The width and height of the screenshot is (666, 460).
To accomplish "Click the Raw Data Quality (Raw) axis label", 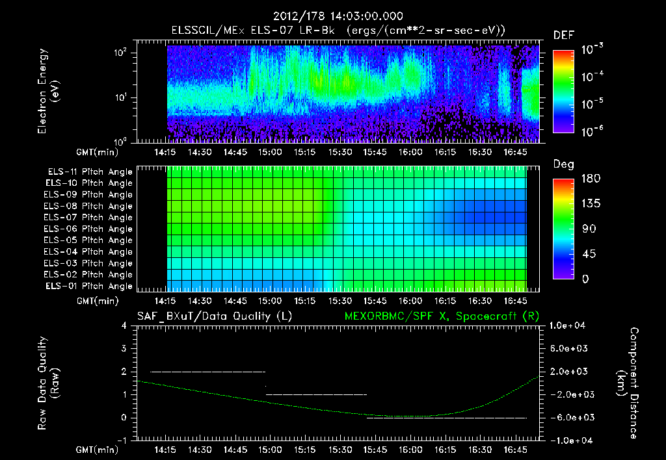I will tap(48, 383).
